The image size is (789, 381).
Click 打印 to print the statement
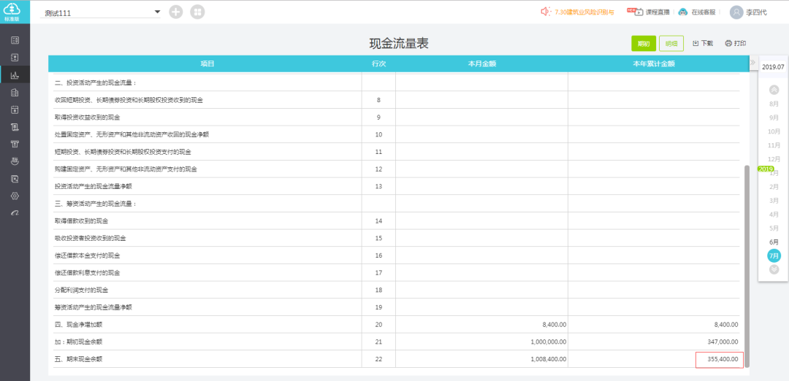click(736, 44)
